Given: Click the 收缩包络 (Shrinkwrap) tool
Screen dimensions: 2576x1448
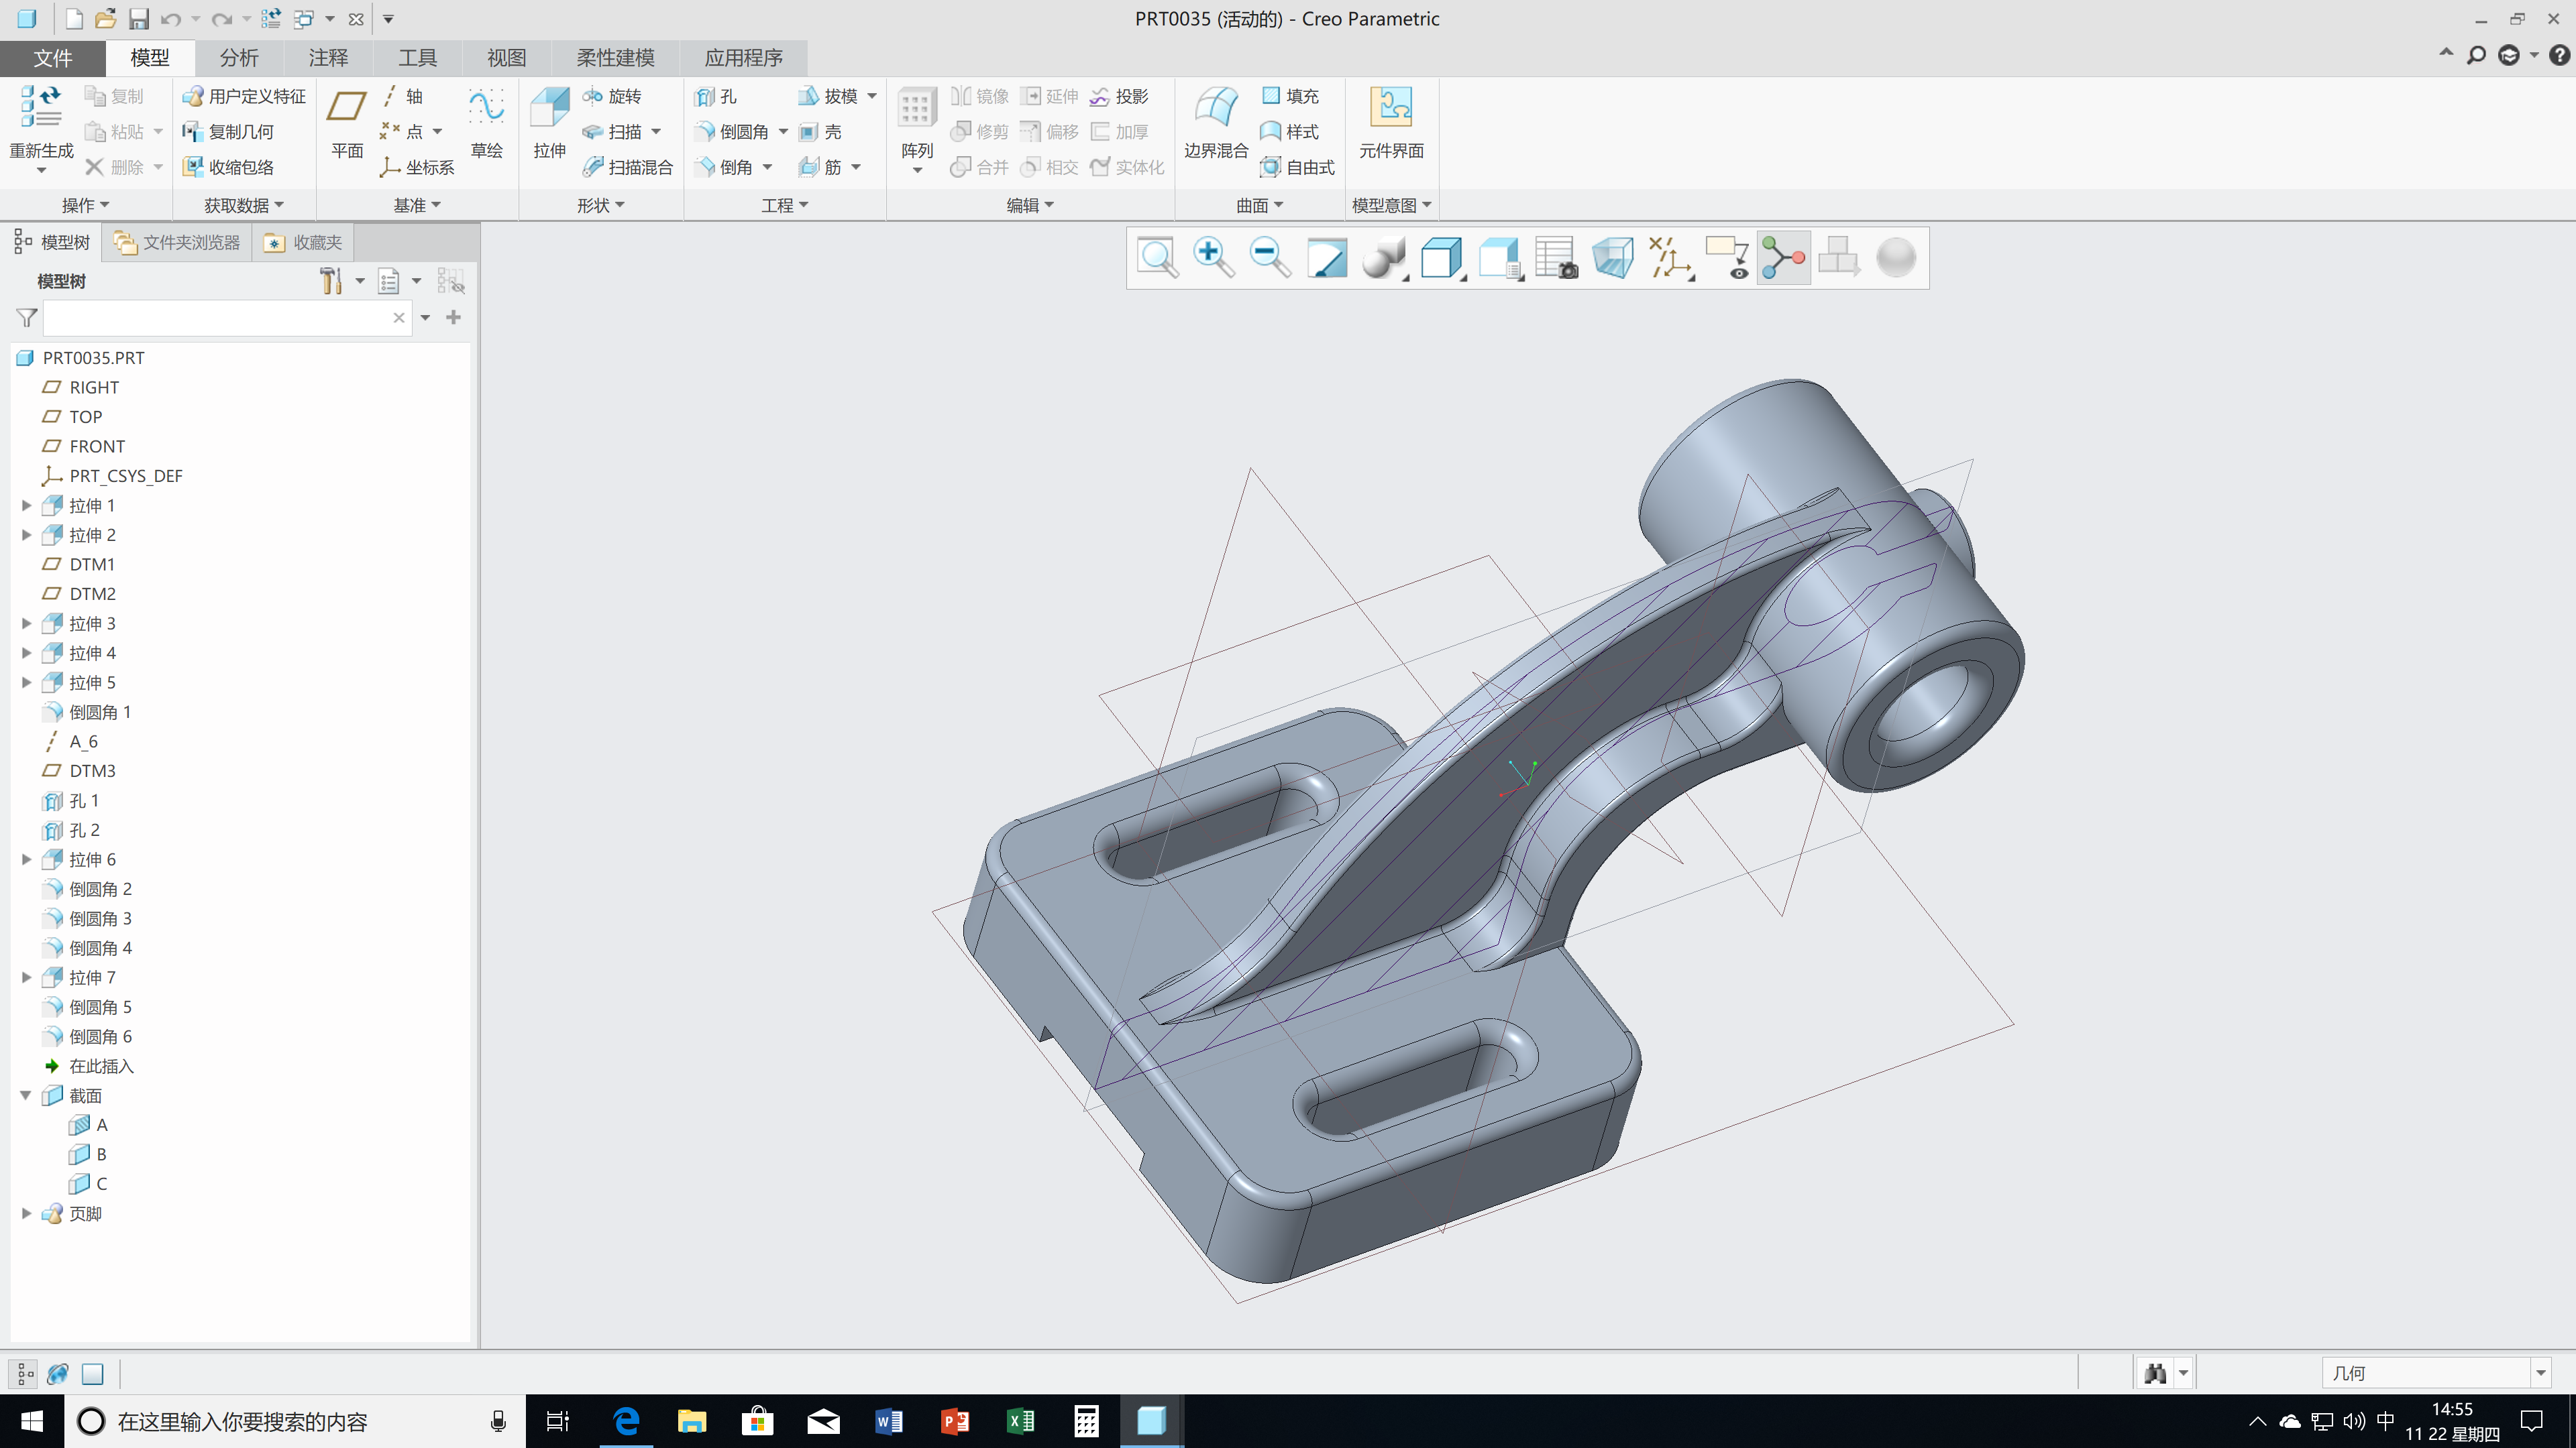Looking at the screenshot, I should (x=228, y=167).
